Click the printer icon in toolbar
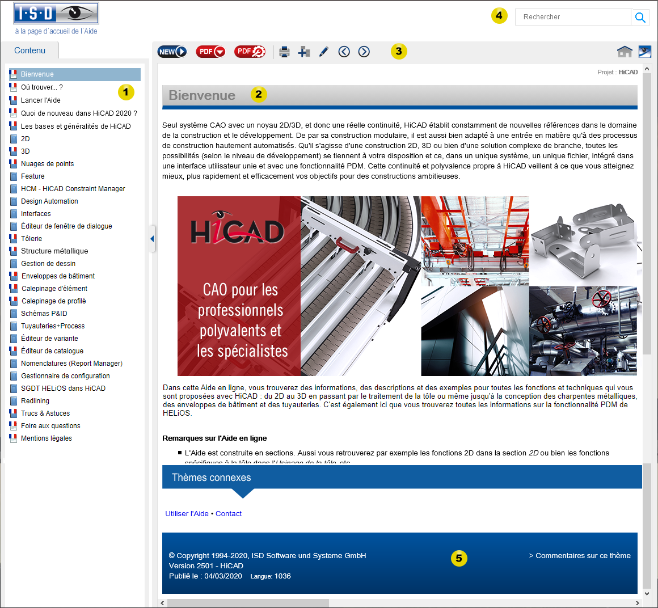The height and width of the screenshot is (608, 658). [x=284, y=52]
